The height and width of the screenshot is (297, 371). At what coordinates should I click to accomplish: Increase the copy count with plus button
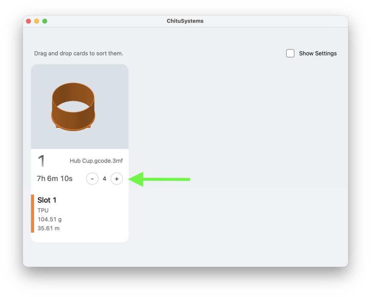point(117,179)
